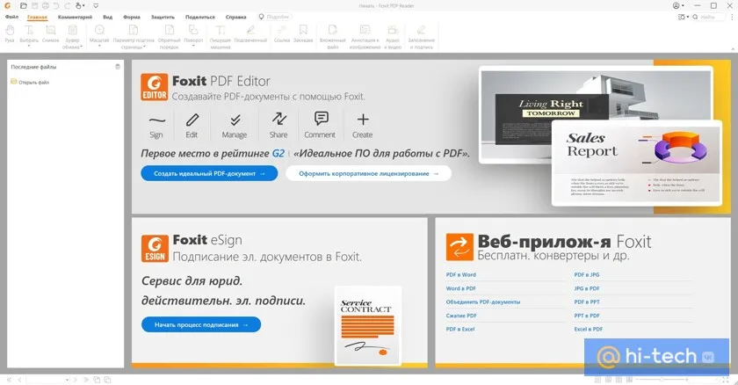Click the Comment icon in the Editor banner
This screenshot has height=385, width=738.
(320, 124)
